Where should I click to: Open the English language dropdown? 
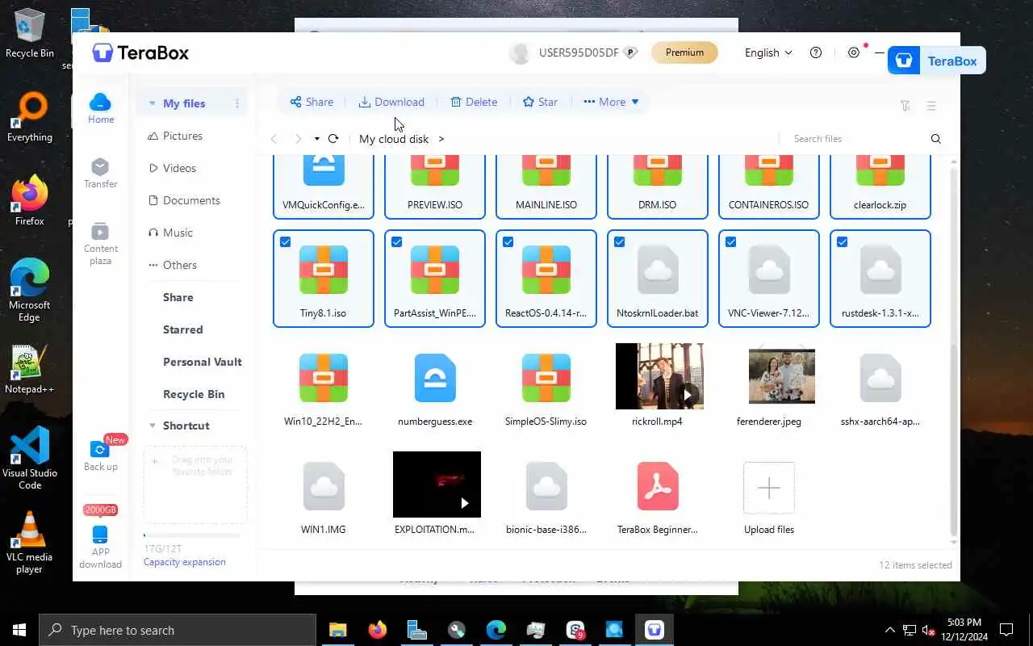[768, 52]
